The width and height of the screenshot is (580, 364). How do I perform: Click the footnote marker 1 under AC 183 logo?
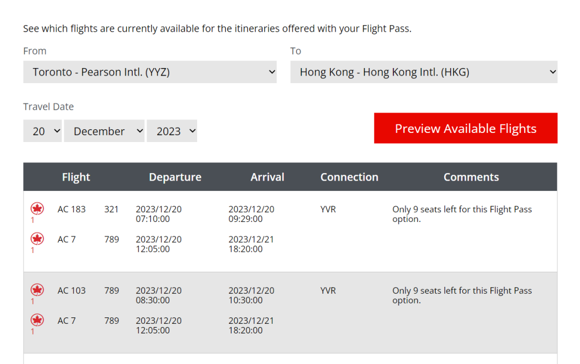tap(33, 220)
